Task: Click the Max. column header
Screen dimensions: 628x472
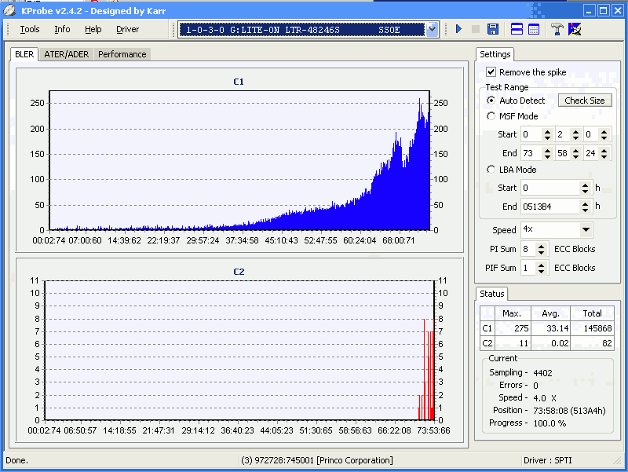Action: [x=513, y=313]
